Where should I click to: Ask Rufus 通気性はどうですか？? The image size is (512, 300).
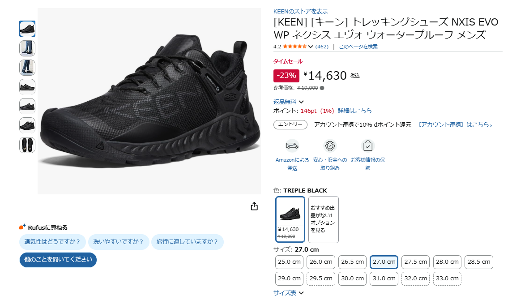click(52, 242)
